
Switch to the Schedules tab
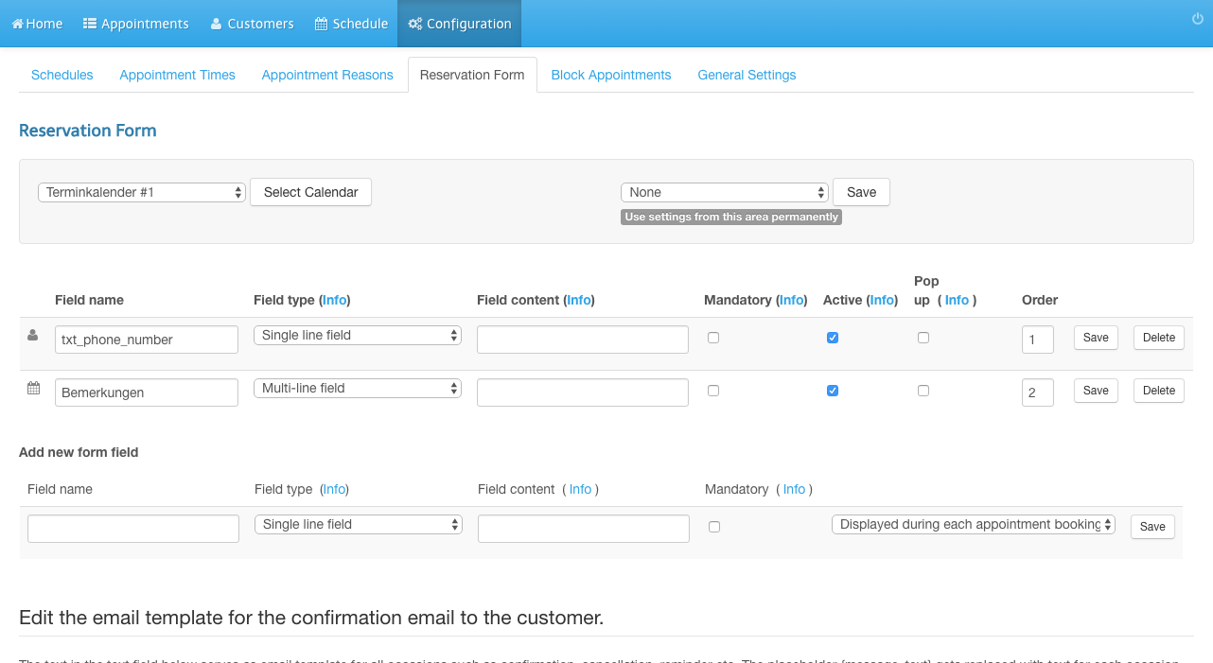click(x=62, y=75)
